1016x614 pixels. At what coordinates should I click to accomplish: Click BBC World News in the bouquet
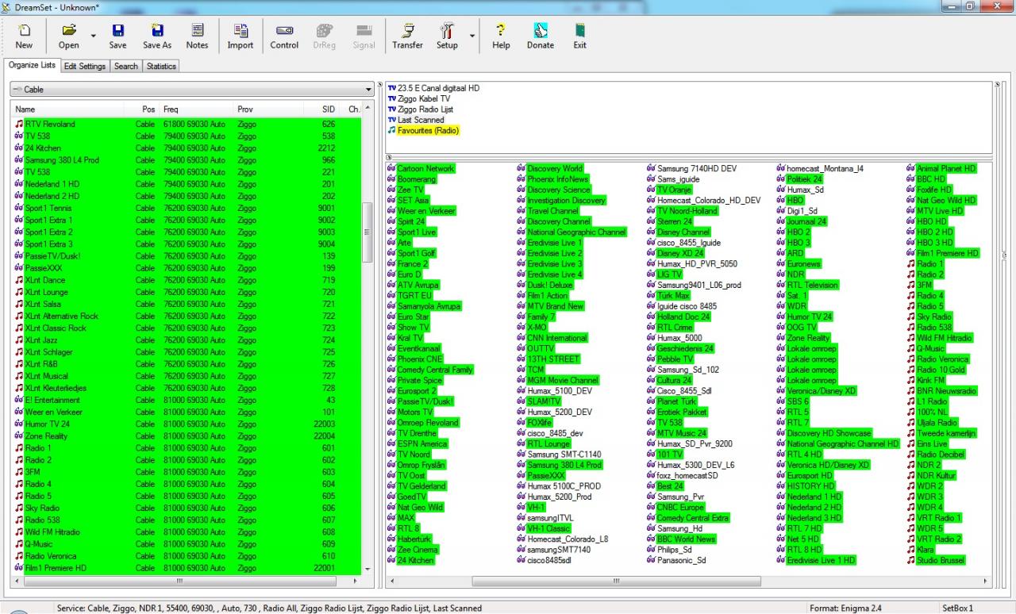point(686,539)
